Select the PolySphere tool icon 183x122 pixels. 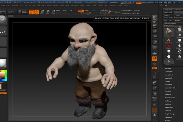pos(179,41)
